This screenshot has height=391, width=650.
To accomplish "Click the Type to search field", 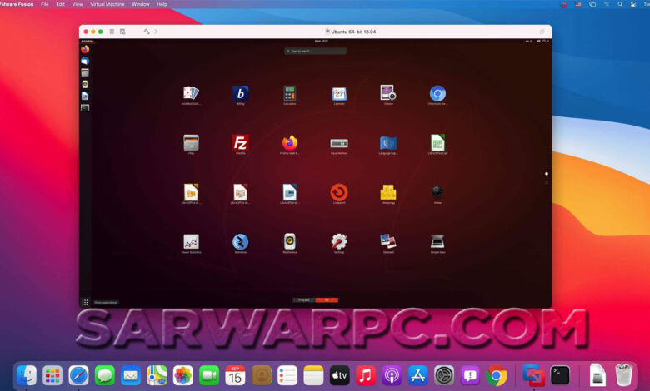I will pyautogui.click(x=316, y=51).
